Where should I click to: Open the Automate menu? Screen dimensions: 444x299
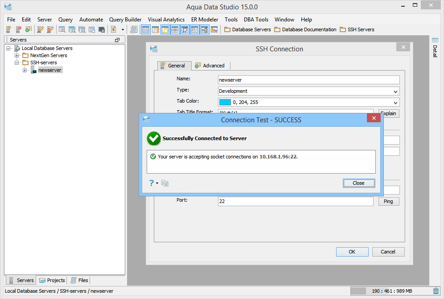point(91,20)
